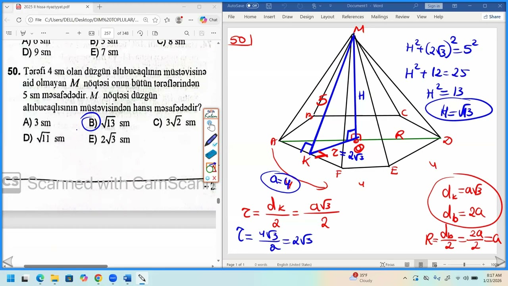The height and width of the screenshot is (286, 508).
Task: Customize Quick Access Toolbar dropdown in Word
Action: coord(331,6)
